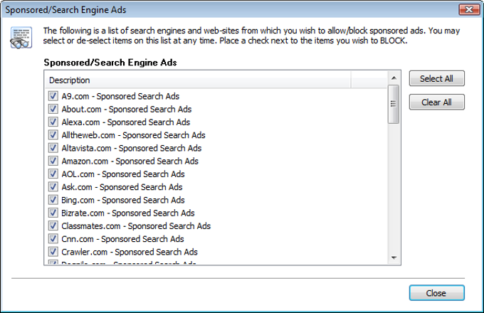Screen dimensions: 484x313
Task: Click the scrollbar down arrow
Action: (394, 258)
